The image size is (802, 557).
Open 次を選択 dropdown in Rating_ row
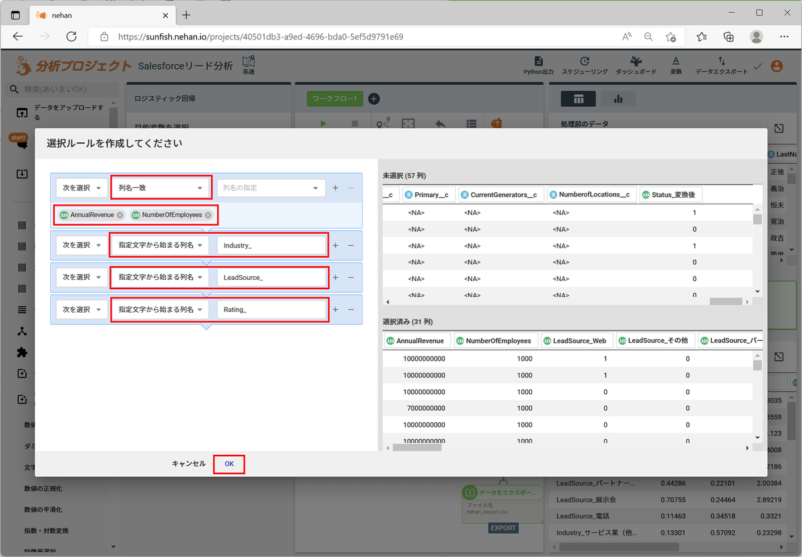(x=81, y=309)
